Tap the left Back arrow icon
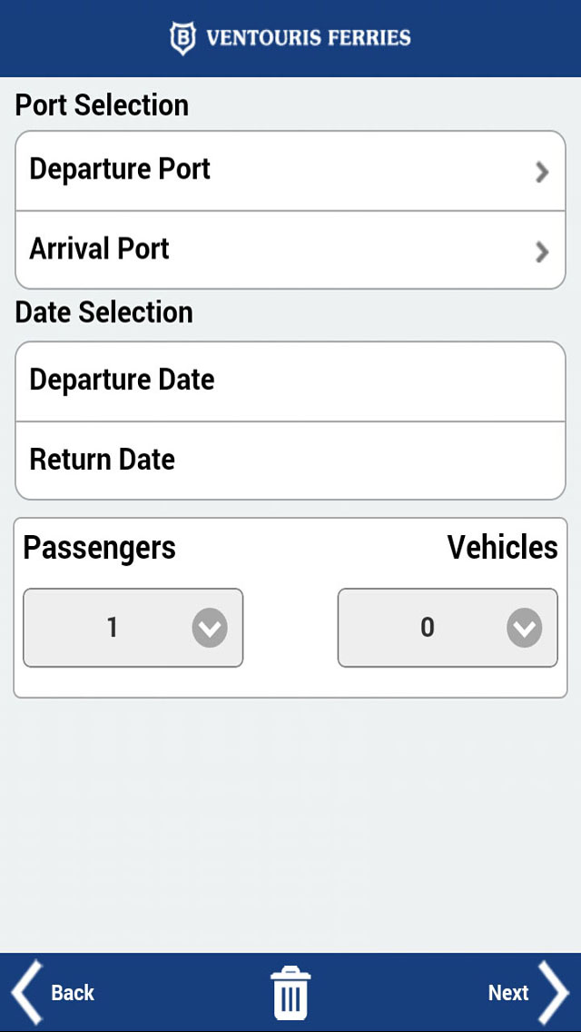Viewport: 581px width, 1032px height. pos(27,993)
